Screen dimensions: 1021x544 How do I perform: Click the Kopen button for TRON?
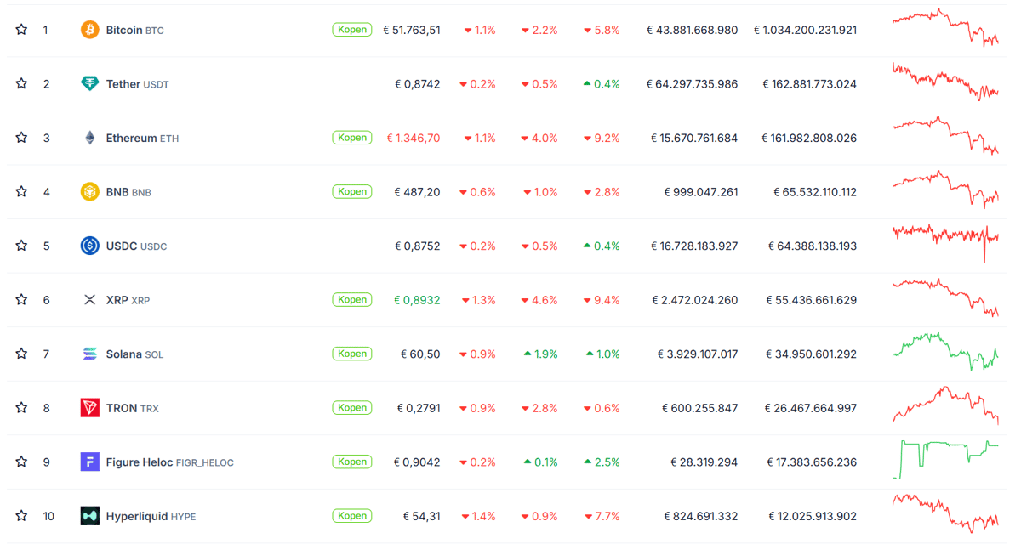351,407
